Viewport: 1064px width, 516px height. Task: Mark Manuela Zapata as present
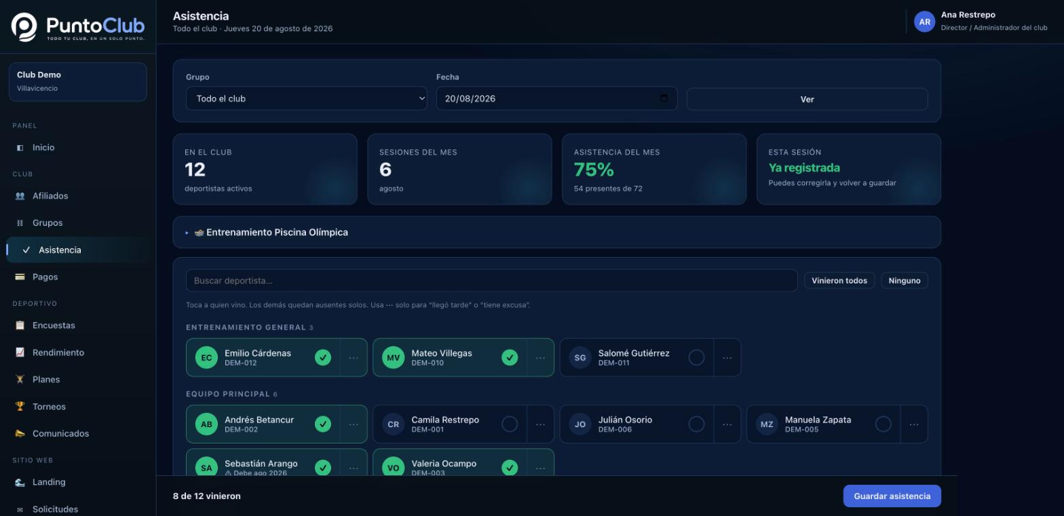click(x=883, y=424)
